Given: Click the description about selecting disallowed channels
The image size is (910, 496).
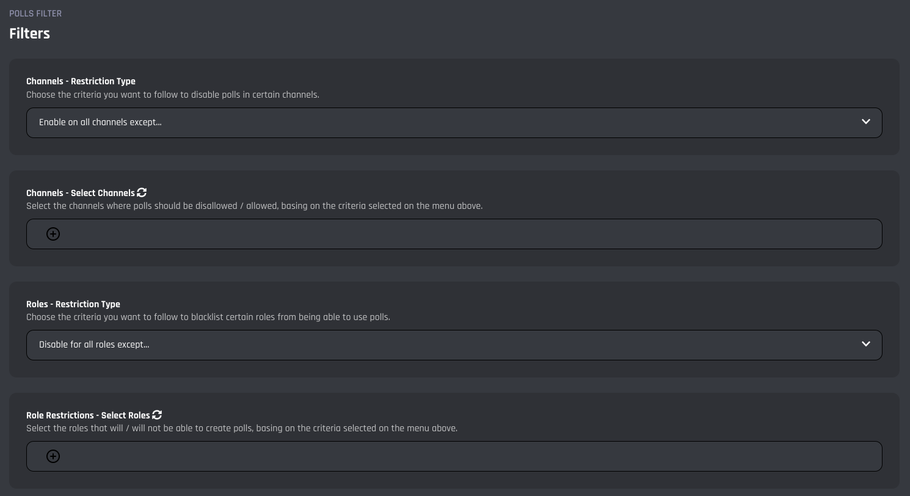Looking at the screenshot, I should pyautogui.click(x=254, y=206).
